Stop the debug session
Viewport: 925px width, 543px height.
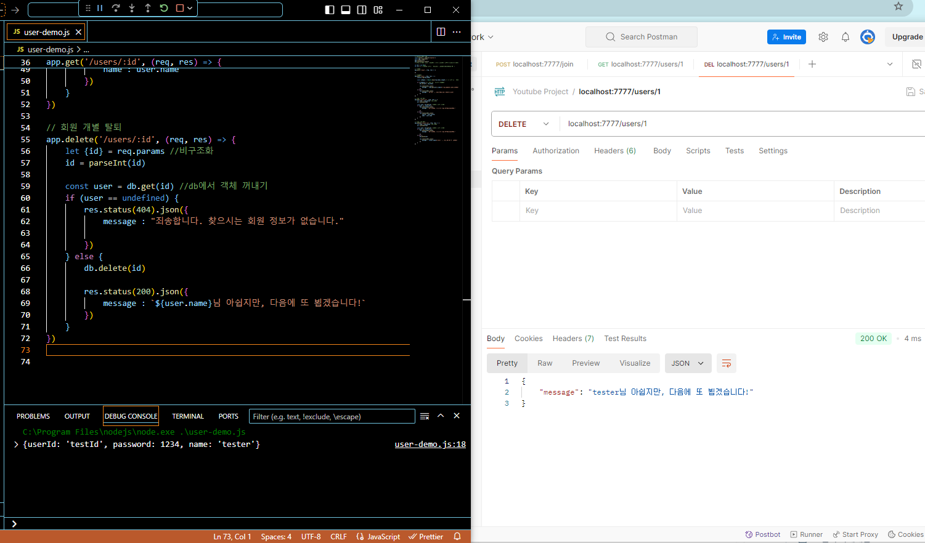(x=180, y=8)
